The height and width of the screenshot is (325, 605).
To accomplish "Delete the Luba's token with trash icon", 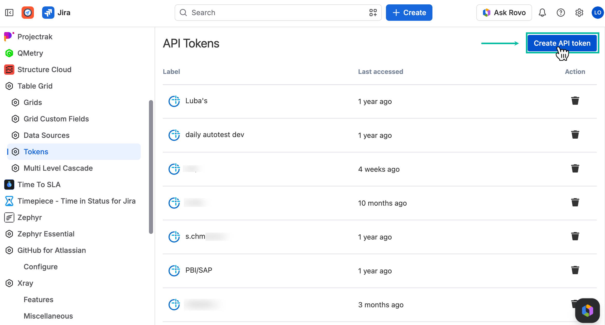I will 575,101.
